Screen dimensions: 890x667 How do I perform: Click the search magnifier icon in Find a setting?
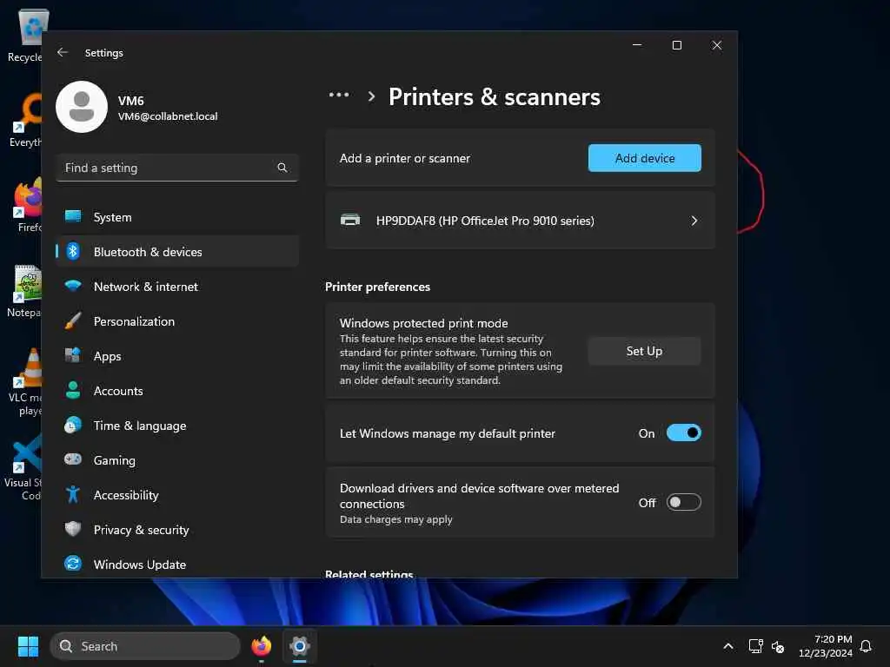coord(282,168)
